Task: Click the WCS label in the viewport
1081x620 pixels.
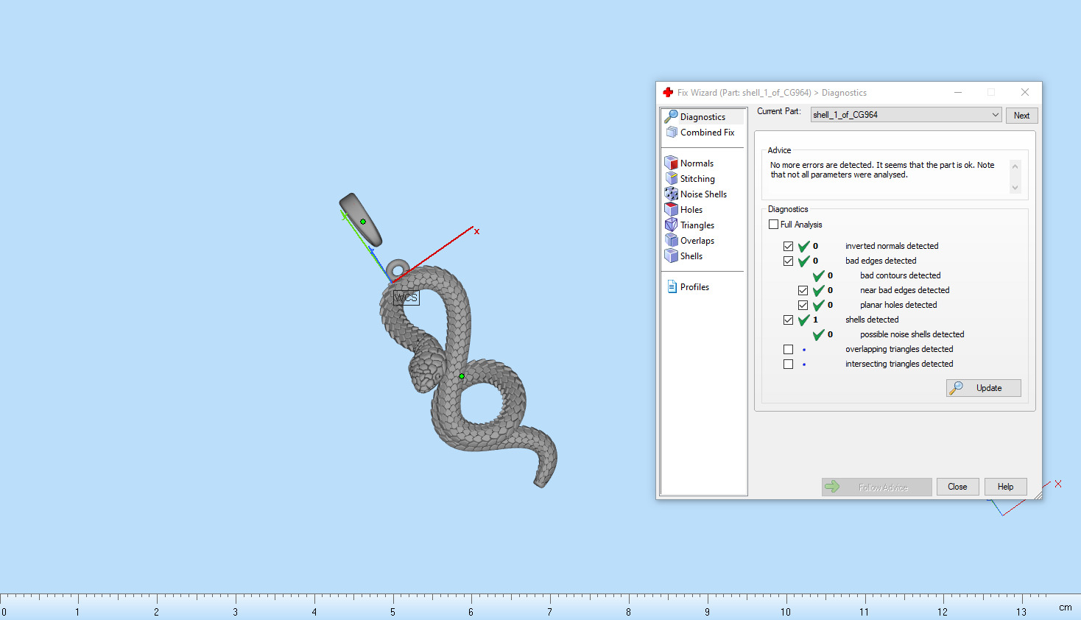Action: [x=406, y=297]
